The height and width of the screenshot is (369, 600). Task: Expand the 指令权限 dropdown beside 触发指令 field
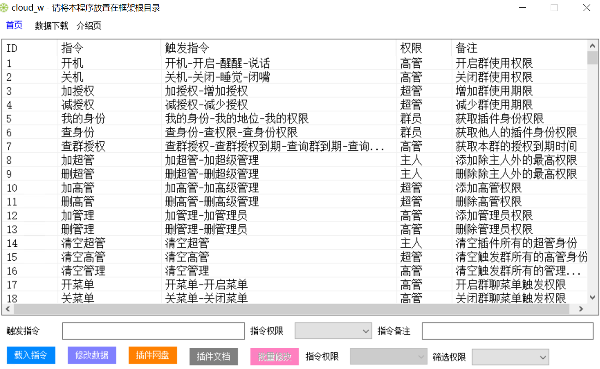(333, 331)
